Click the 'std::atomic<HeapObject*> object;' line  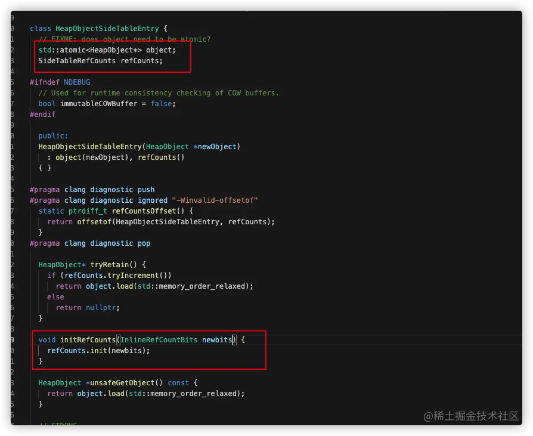[107, 50]
